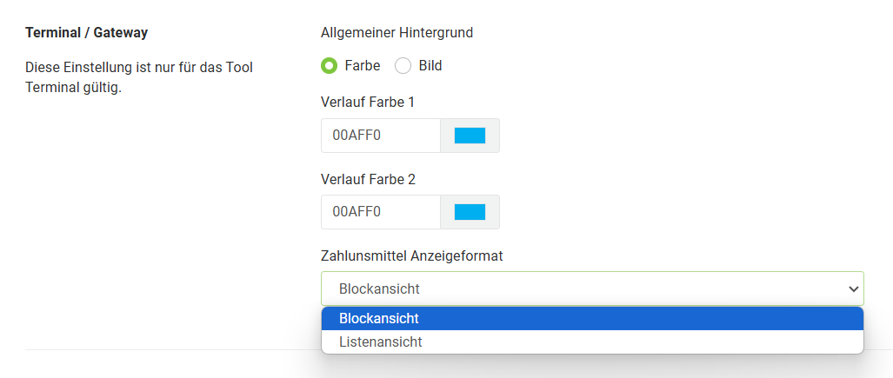Click the gray addon box around the second swatch
The image size is (893, 378).
click(x=470, y=212)
